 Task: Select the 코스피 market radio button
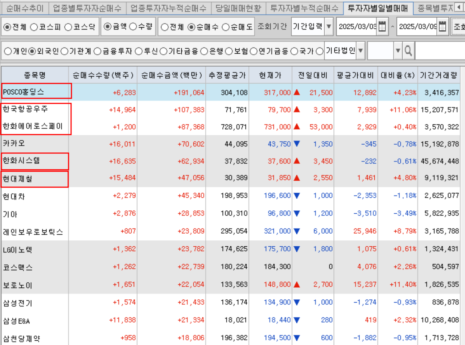(x=34, y=27)
